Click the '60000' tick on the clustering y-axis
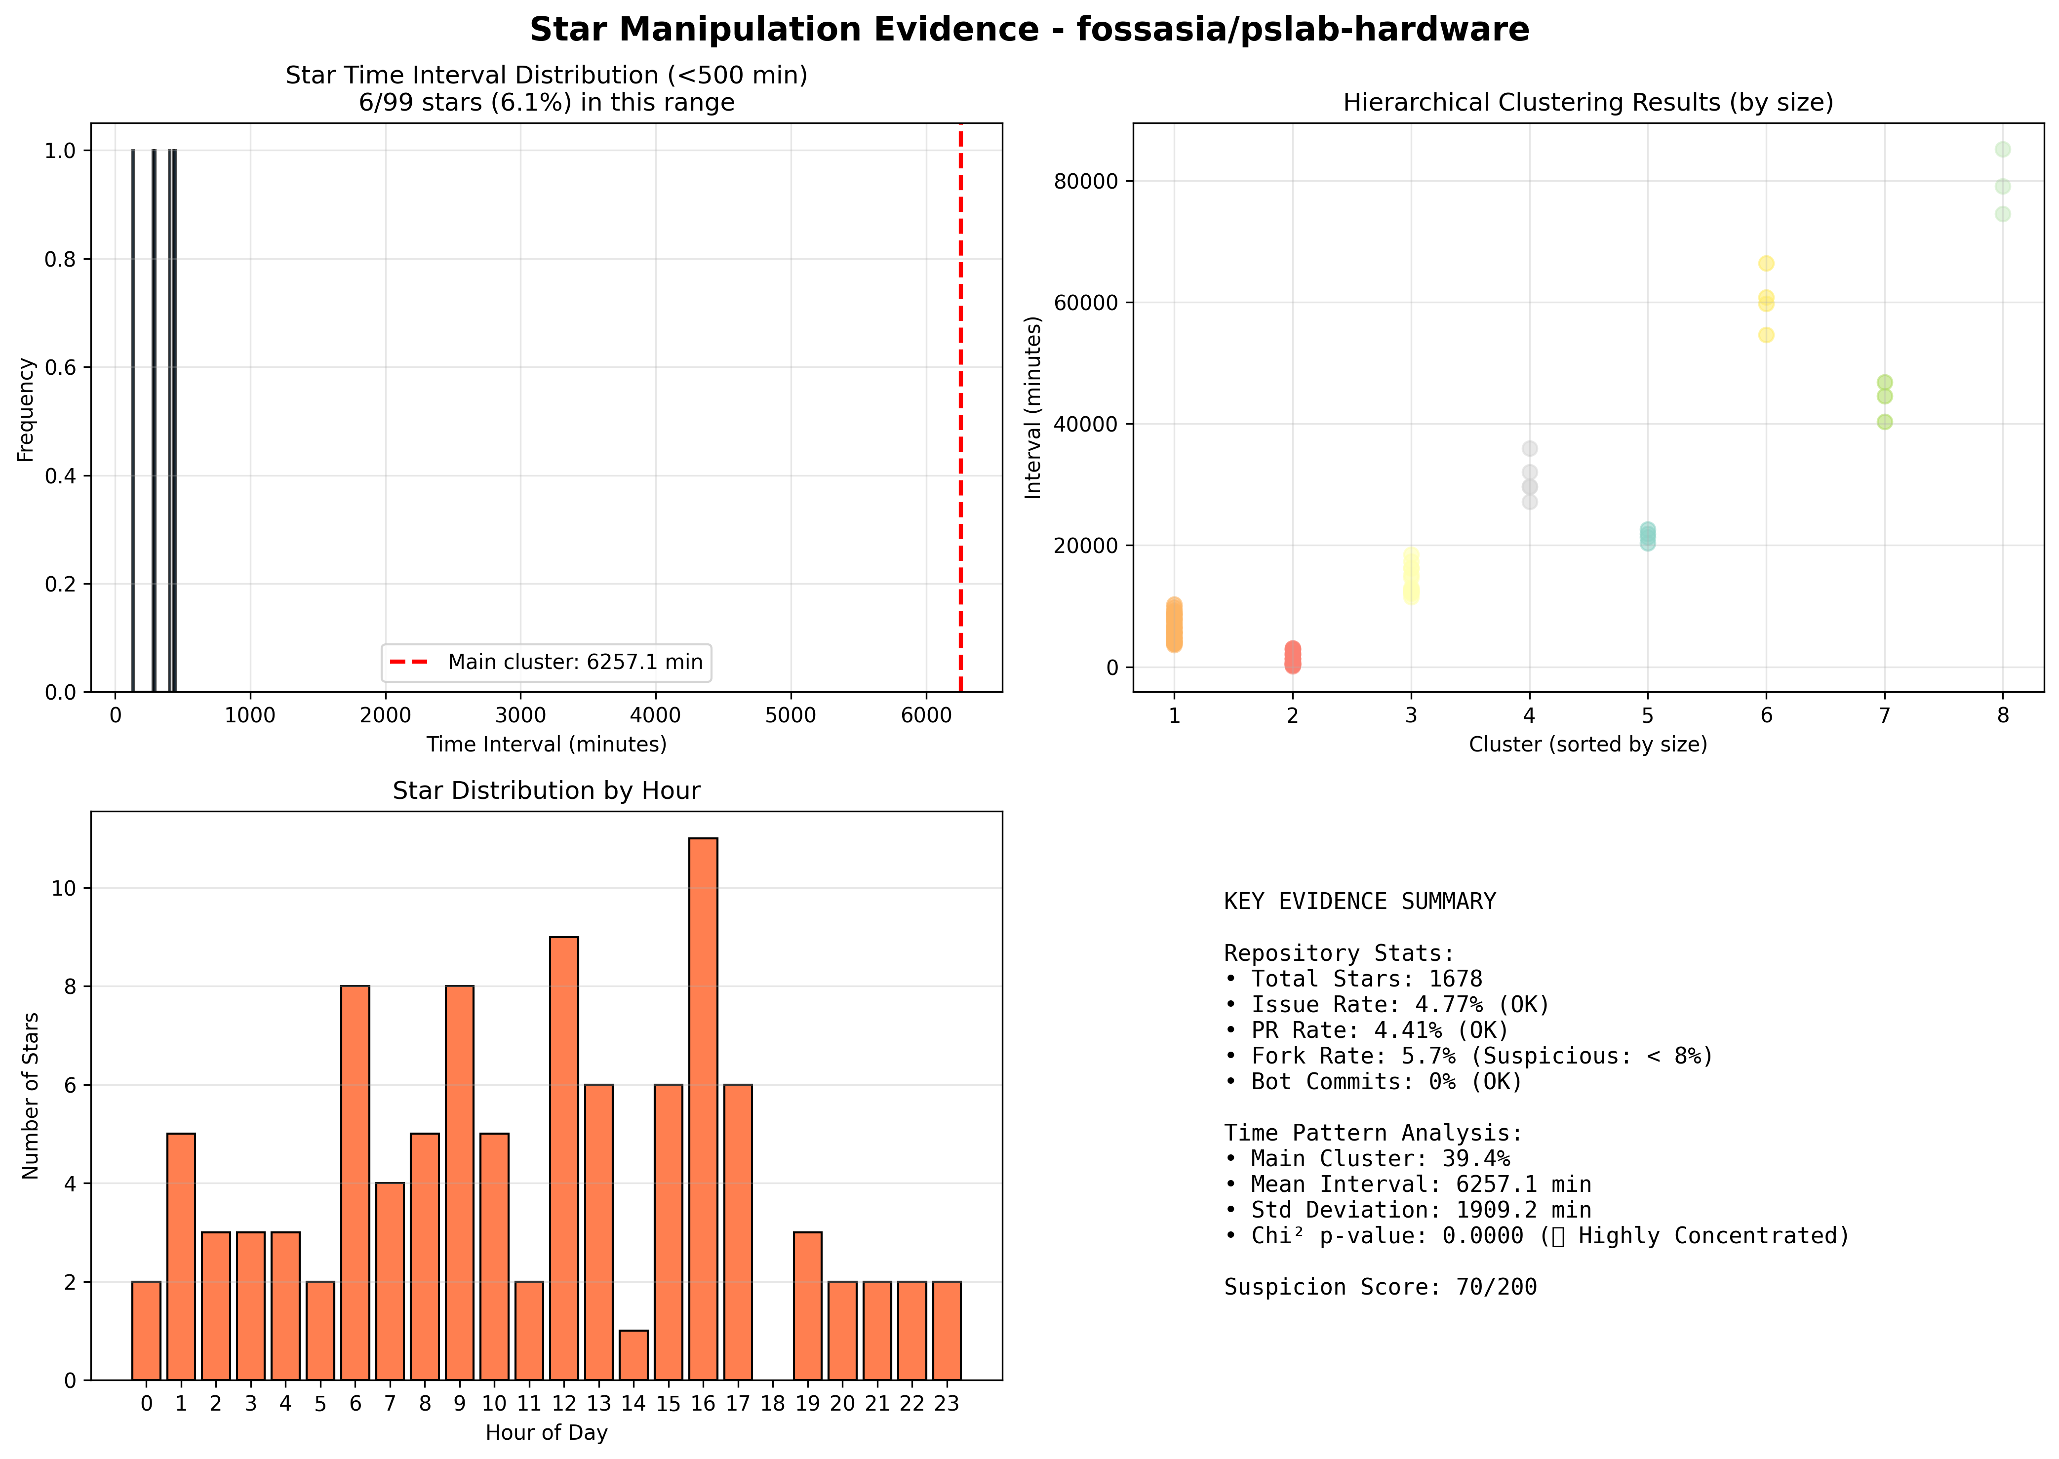Viewport: 2059px width, 1459px height. 1085,303
